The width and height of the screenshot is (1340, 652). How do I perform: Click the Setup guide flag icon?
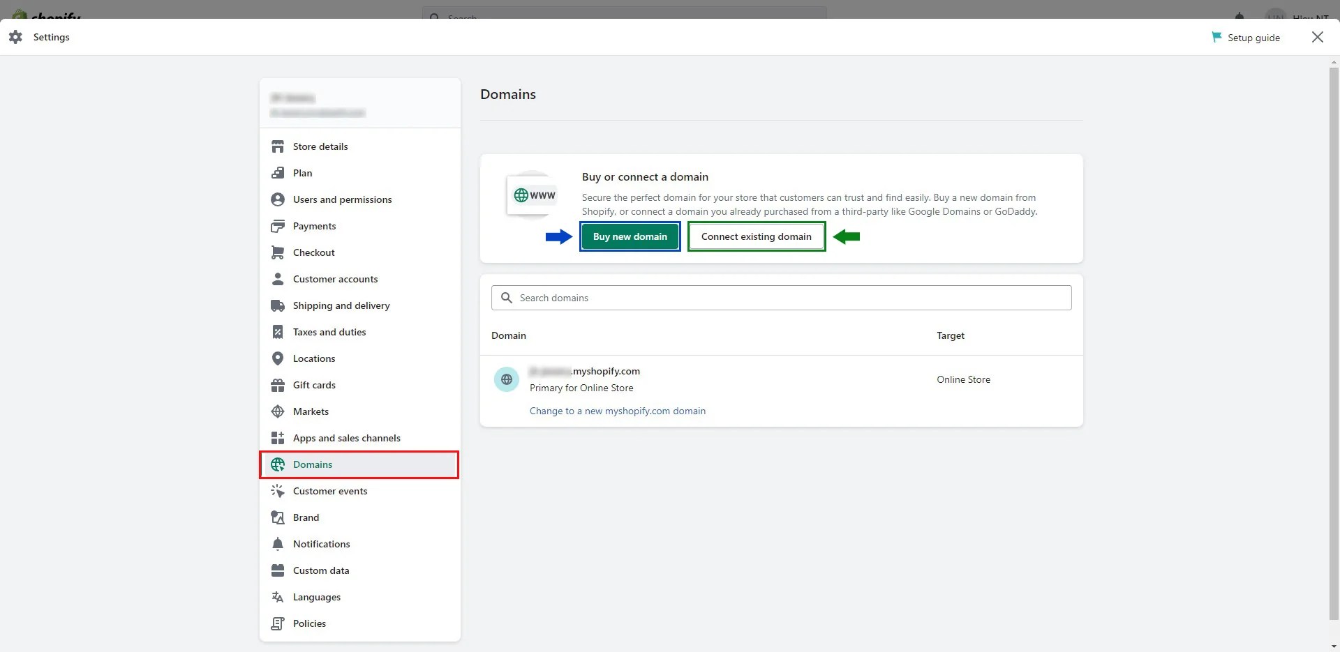pos(1217,37)
